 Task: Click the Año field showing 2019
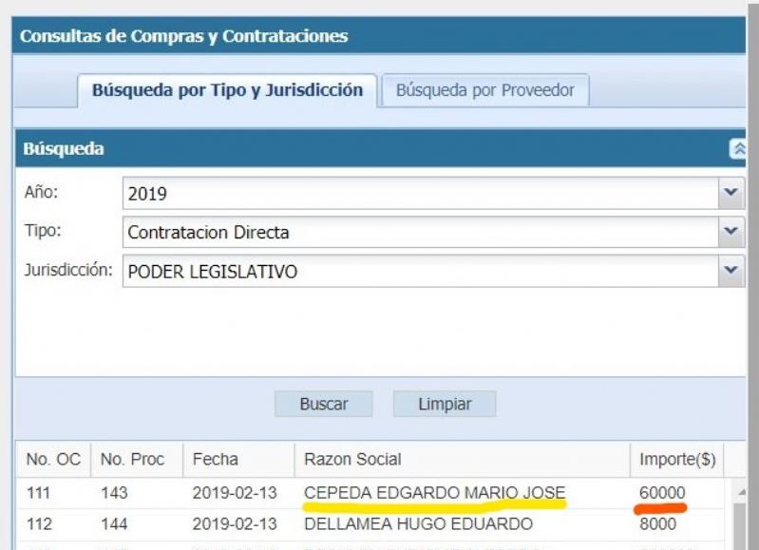coord(420,193)
